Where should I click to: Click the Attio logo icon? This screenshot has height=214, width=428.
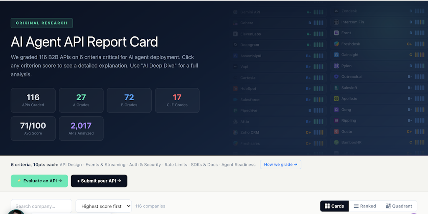point(235,122)
